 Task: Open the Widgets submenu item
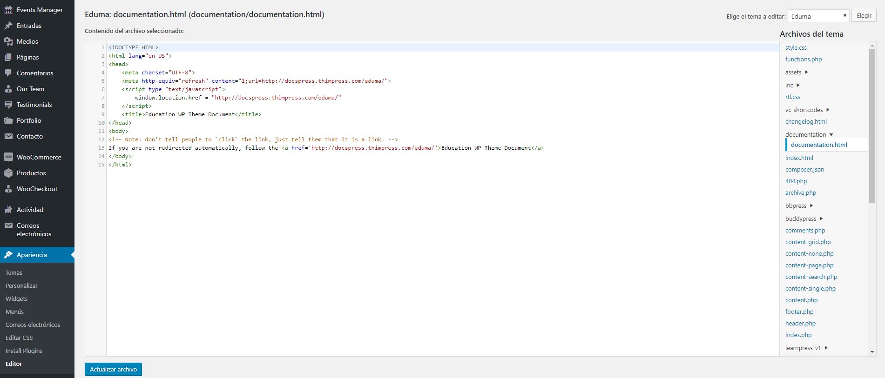pyautogui.click(x=17, y=299)
